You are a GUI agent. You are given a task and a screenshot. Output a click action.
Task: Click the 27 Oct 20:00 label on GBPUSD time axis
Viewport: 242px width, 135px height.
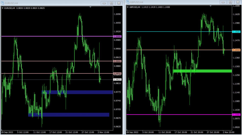pos(213,132)
